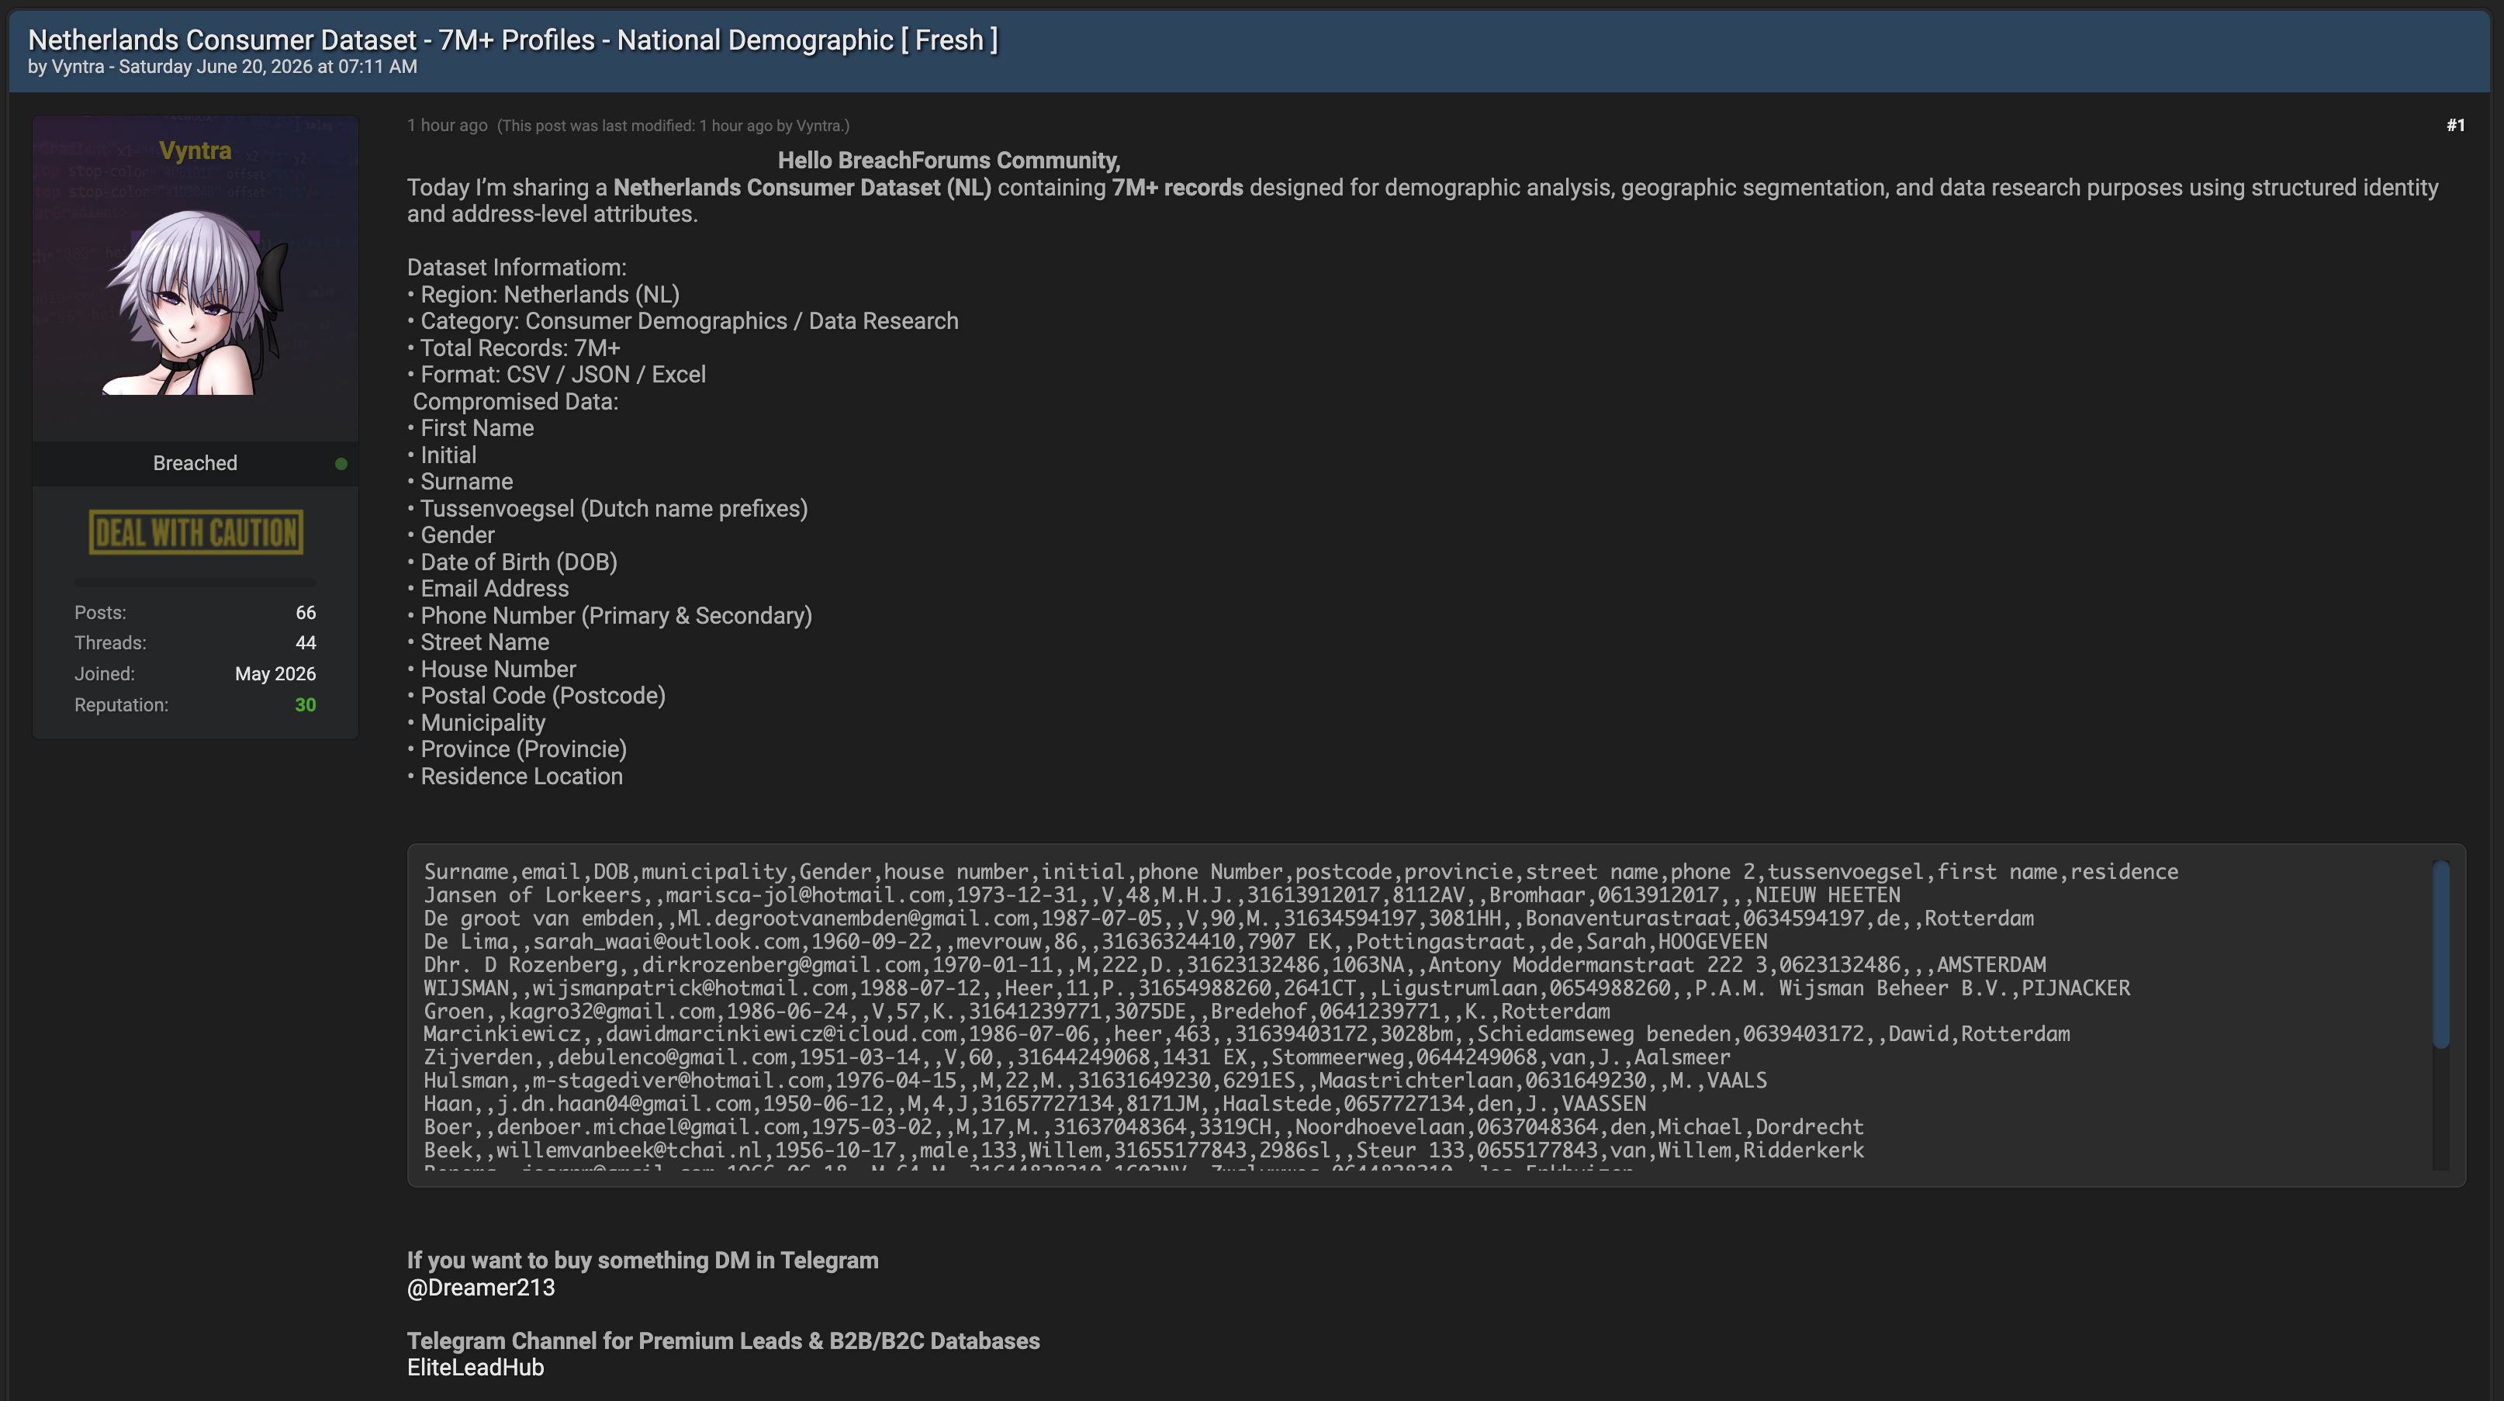Click the 'Dataset Informatiom:' heading
2504x1401 pixels.
(x=517, y=268)
